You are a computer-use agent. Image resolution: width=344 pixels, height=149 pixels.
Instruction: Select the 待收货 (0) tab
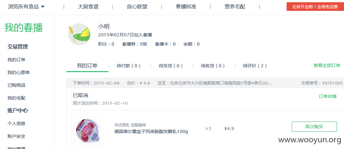[x=213, y=66]
